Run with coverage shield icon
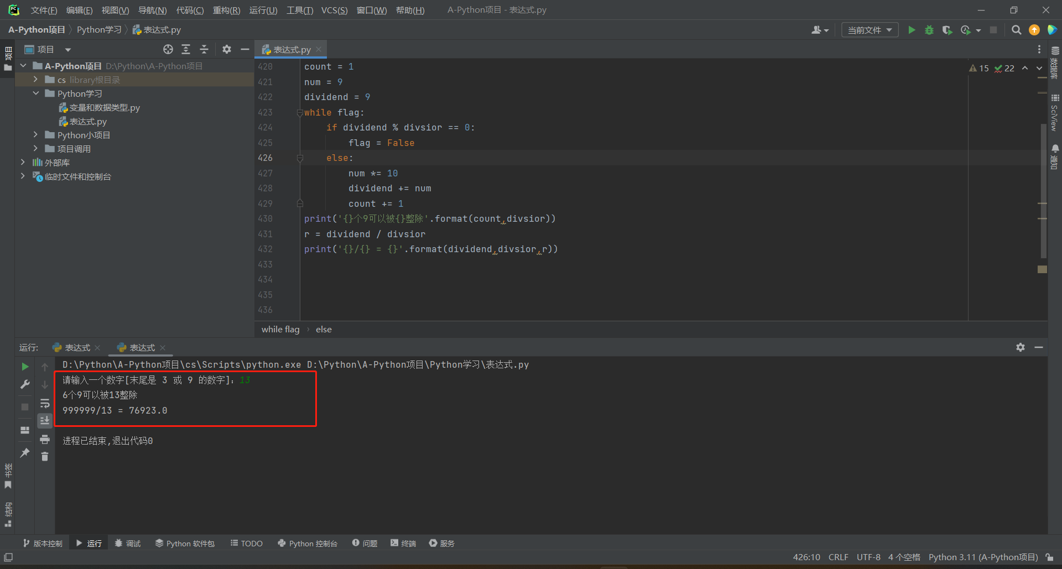Image resolution: width=1062 pixels, height=569 pixels. (x=947, y=30)
